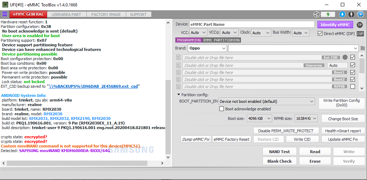Click Dump eMMC Fw button
367x180 pixels.
coord(196,139)
